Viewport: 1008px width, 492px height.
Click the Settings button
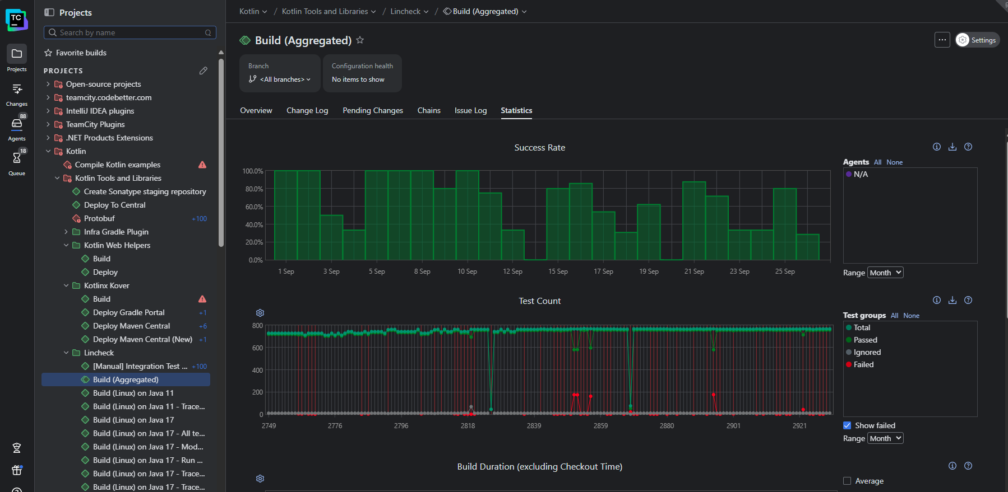977,40
